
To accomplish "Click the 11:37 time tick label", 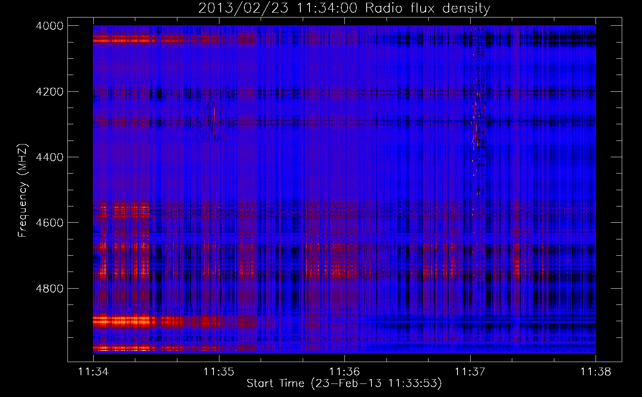I will [x=470, y=372].
